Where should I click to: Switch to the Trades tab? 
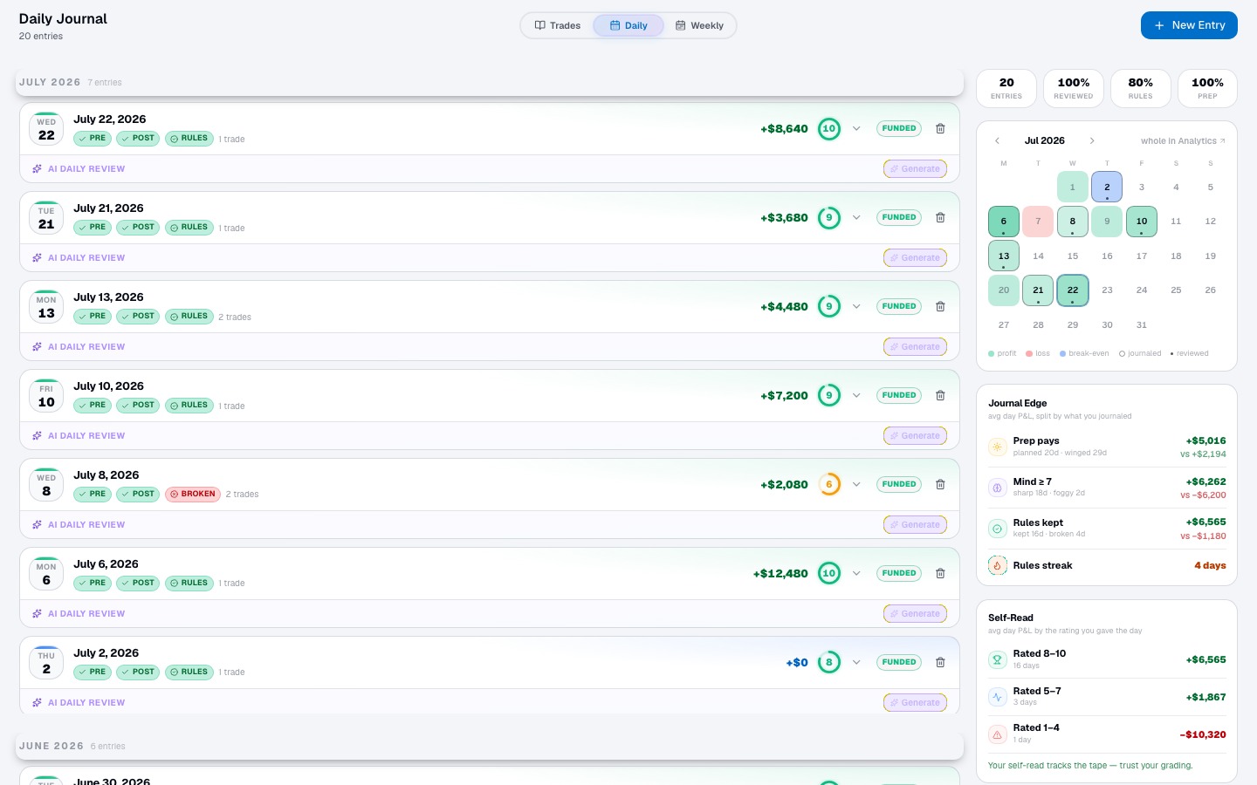[558, 25]
